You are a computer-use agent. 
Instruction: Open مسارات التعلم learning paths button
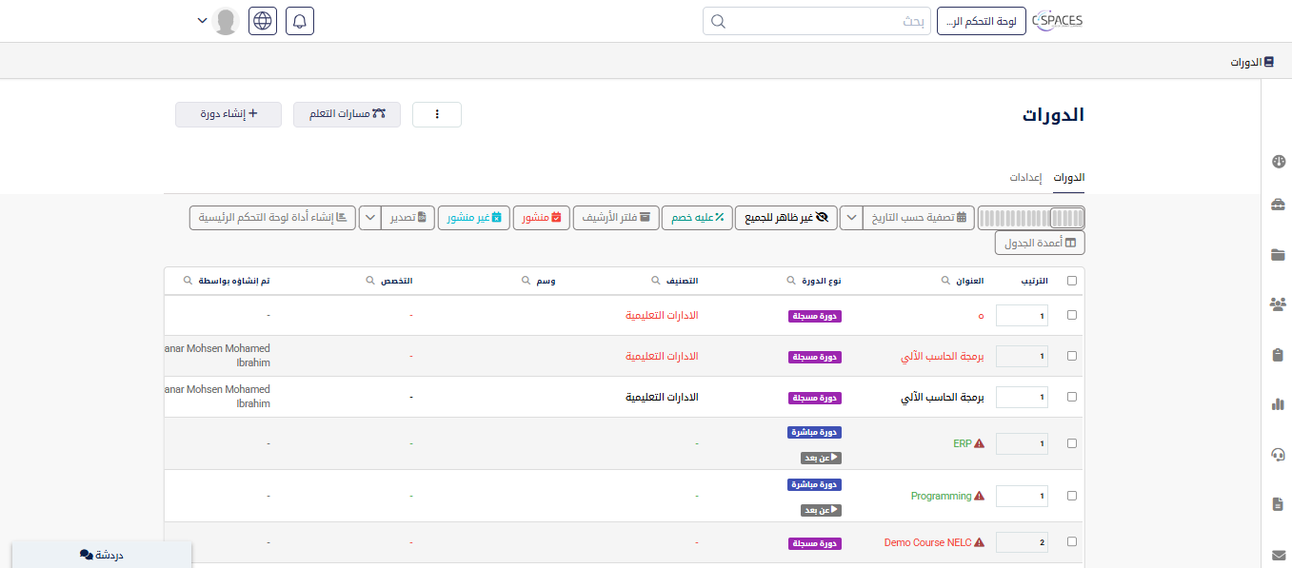(x=347, y=114)
